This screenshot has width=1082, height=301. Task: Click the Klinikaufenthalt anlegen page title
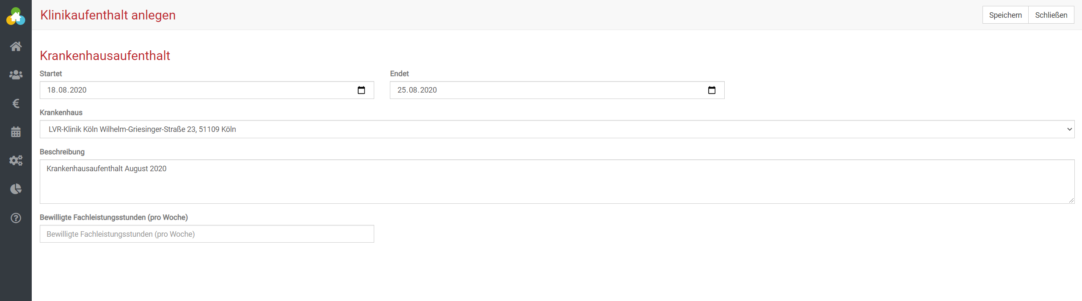tap(108, 15)
